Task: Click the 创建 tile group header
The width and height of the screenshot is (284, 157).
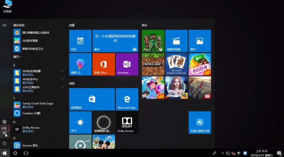Action: 72,25
